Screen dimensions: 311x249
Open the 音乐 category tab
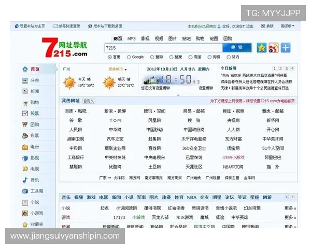(66, 197)
